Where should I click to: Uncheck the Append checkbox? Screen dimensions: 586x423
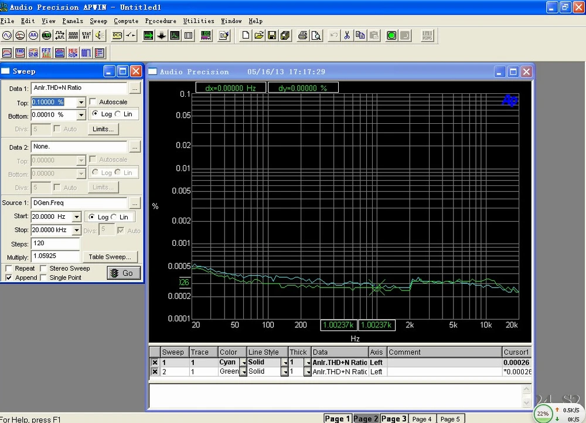[9, 278]
